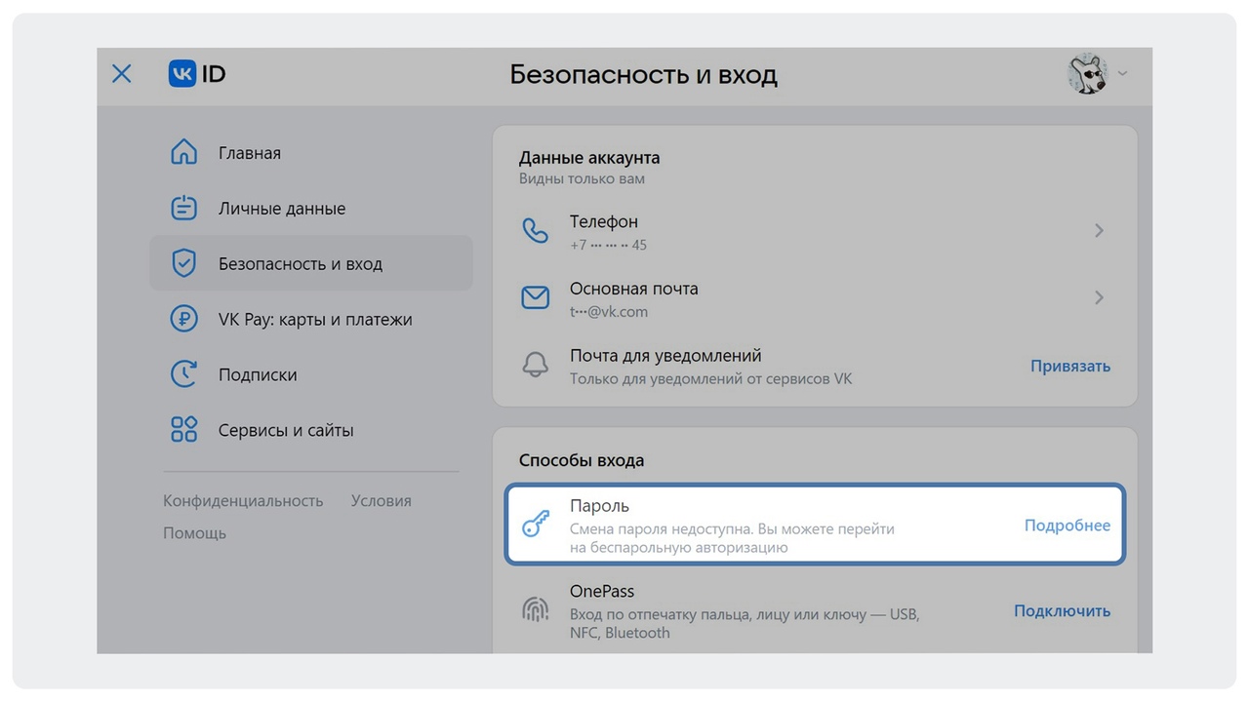Click the key icon next to Пароль
The width and height of the screenshot is (1249, 702).
[x=535, y=526]
